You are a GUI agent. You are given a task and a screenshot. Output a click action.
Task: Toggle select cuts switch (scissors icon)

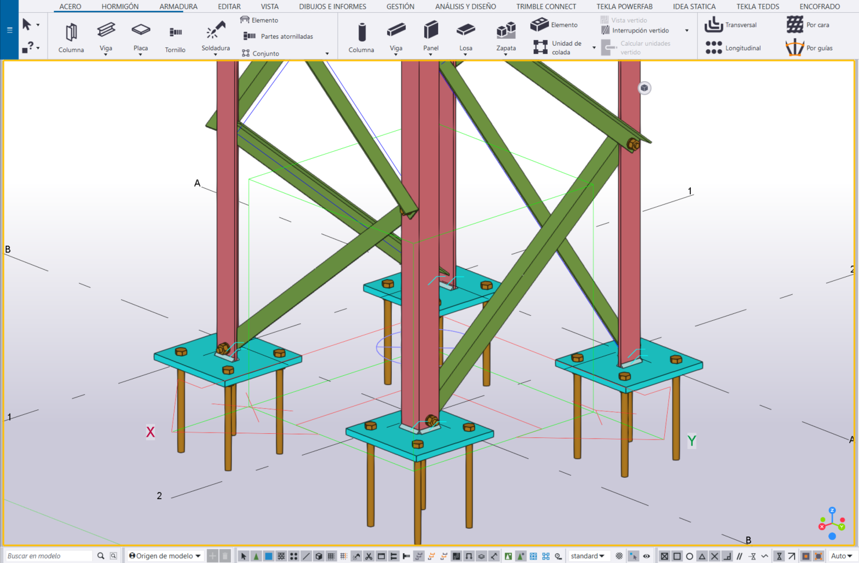click(x=369, y=556)
